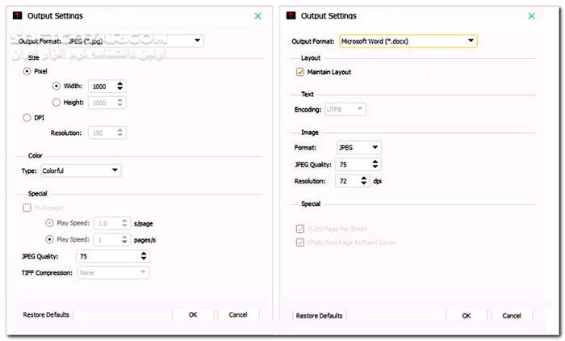Click Restore Defaults in right dialog

(320, 316)
